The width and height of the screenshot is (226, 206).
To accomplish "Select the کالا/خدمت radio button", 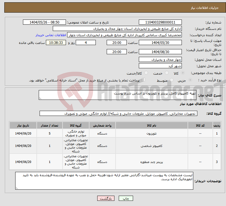I will click(x=146, y=73).
